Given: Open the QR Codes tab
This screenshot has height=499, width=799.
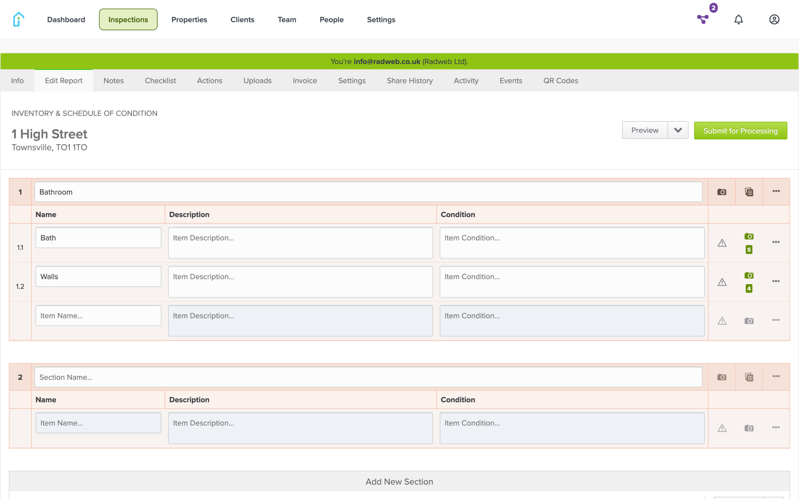Looking at the screenshot, I should point(560,80).
